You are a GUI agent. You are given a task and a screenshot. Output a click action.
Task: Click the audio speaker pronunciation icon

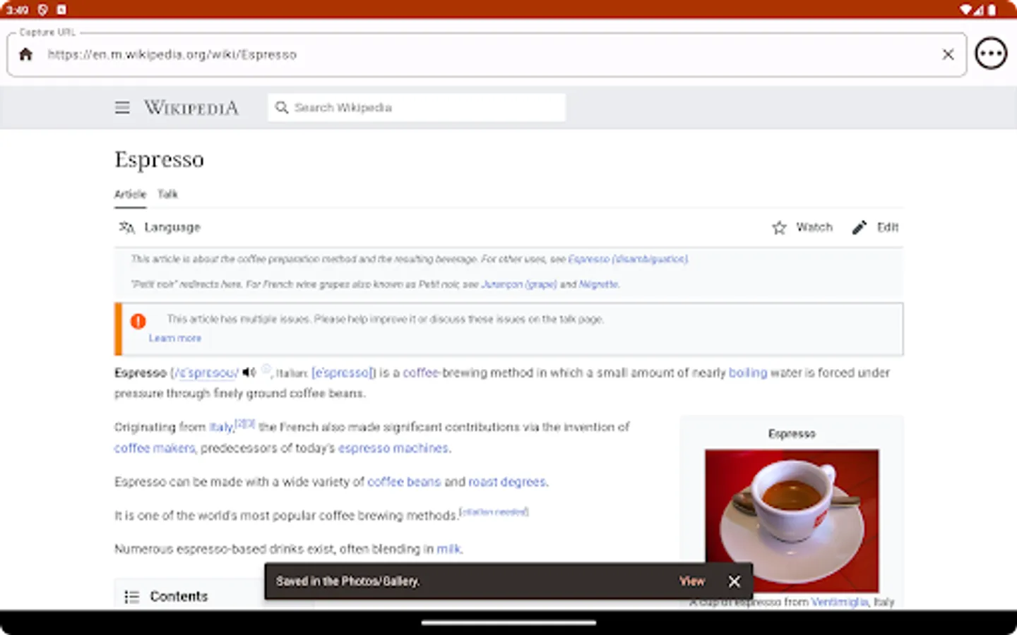click(249, 372)
